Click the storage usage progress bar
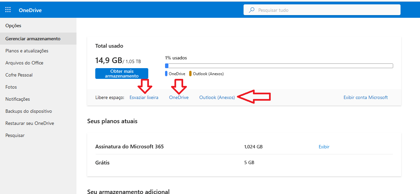 tap(279, 66)
